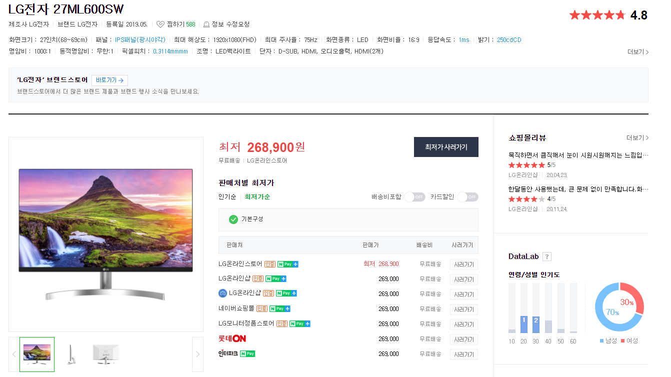This screenshot has height=377, width=671.
Task: Expand specs with the top 더보기 link
Action: pyautogui.click(x=638, y=51)
